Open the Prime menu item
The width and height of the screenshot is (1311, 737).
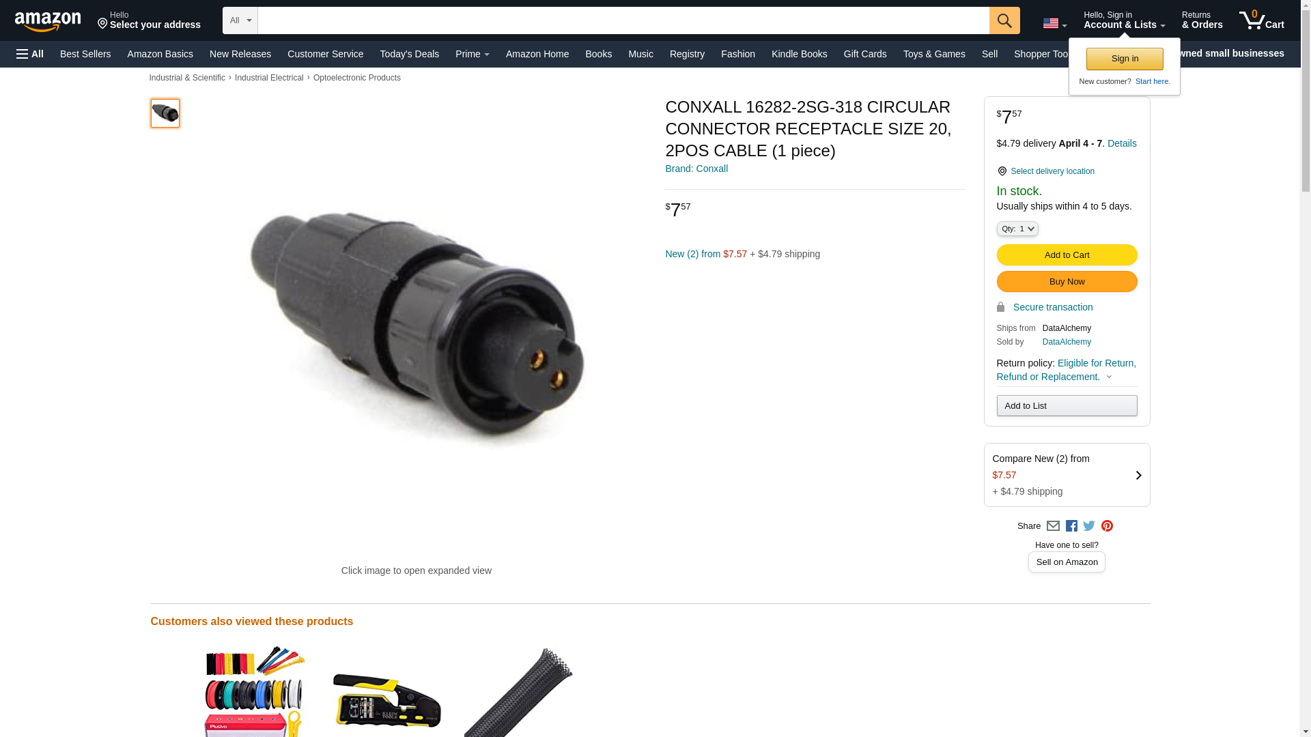tap(473, 54)
